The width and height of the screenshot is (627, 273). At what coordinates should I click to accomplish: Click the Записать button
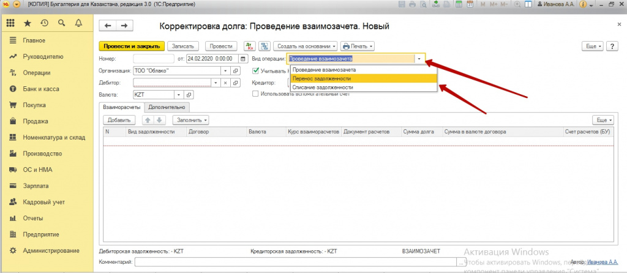click(x=182, y=46)
